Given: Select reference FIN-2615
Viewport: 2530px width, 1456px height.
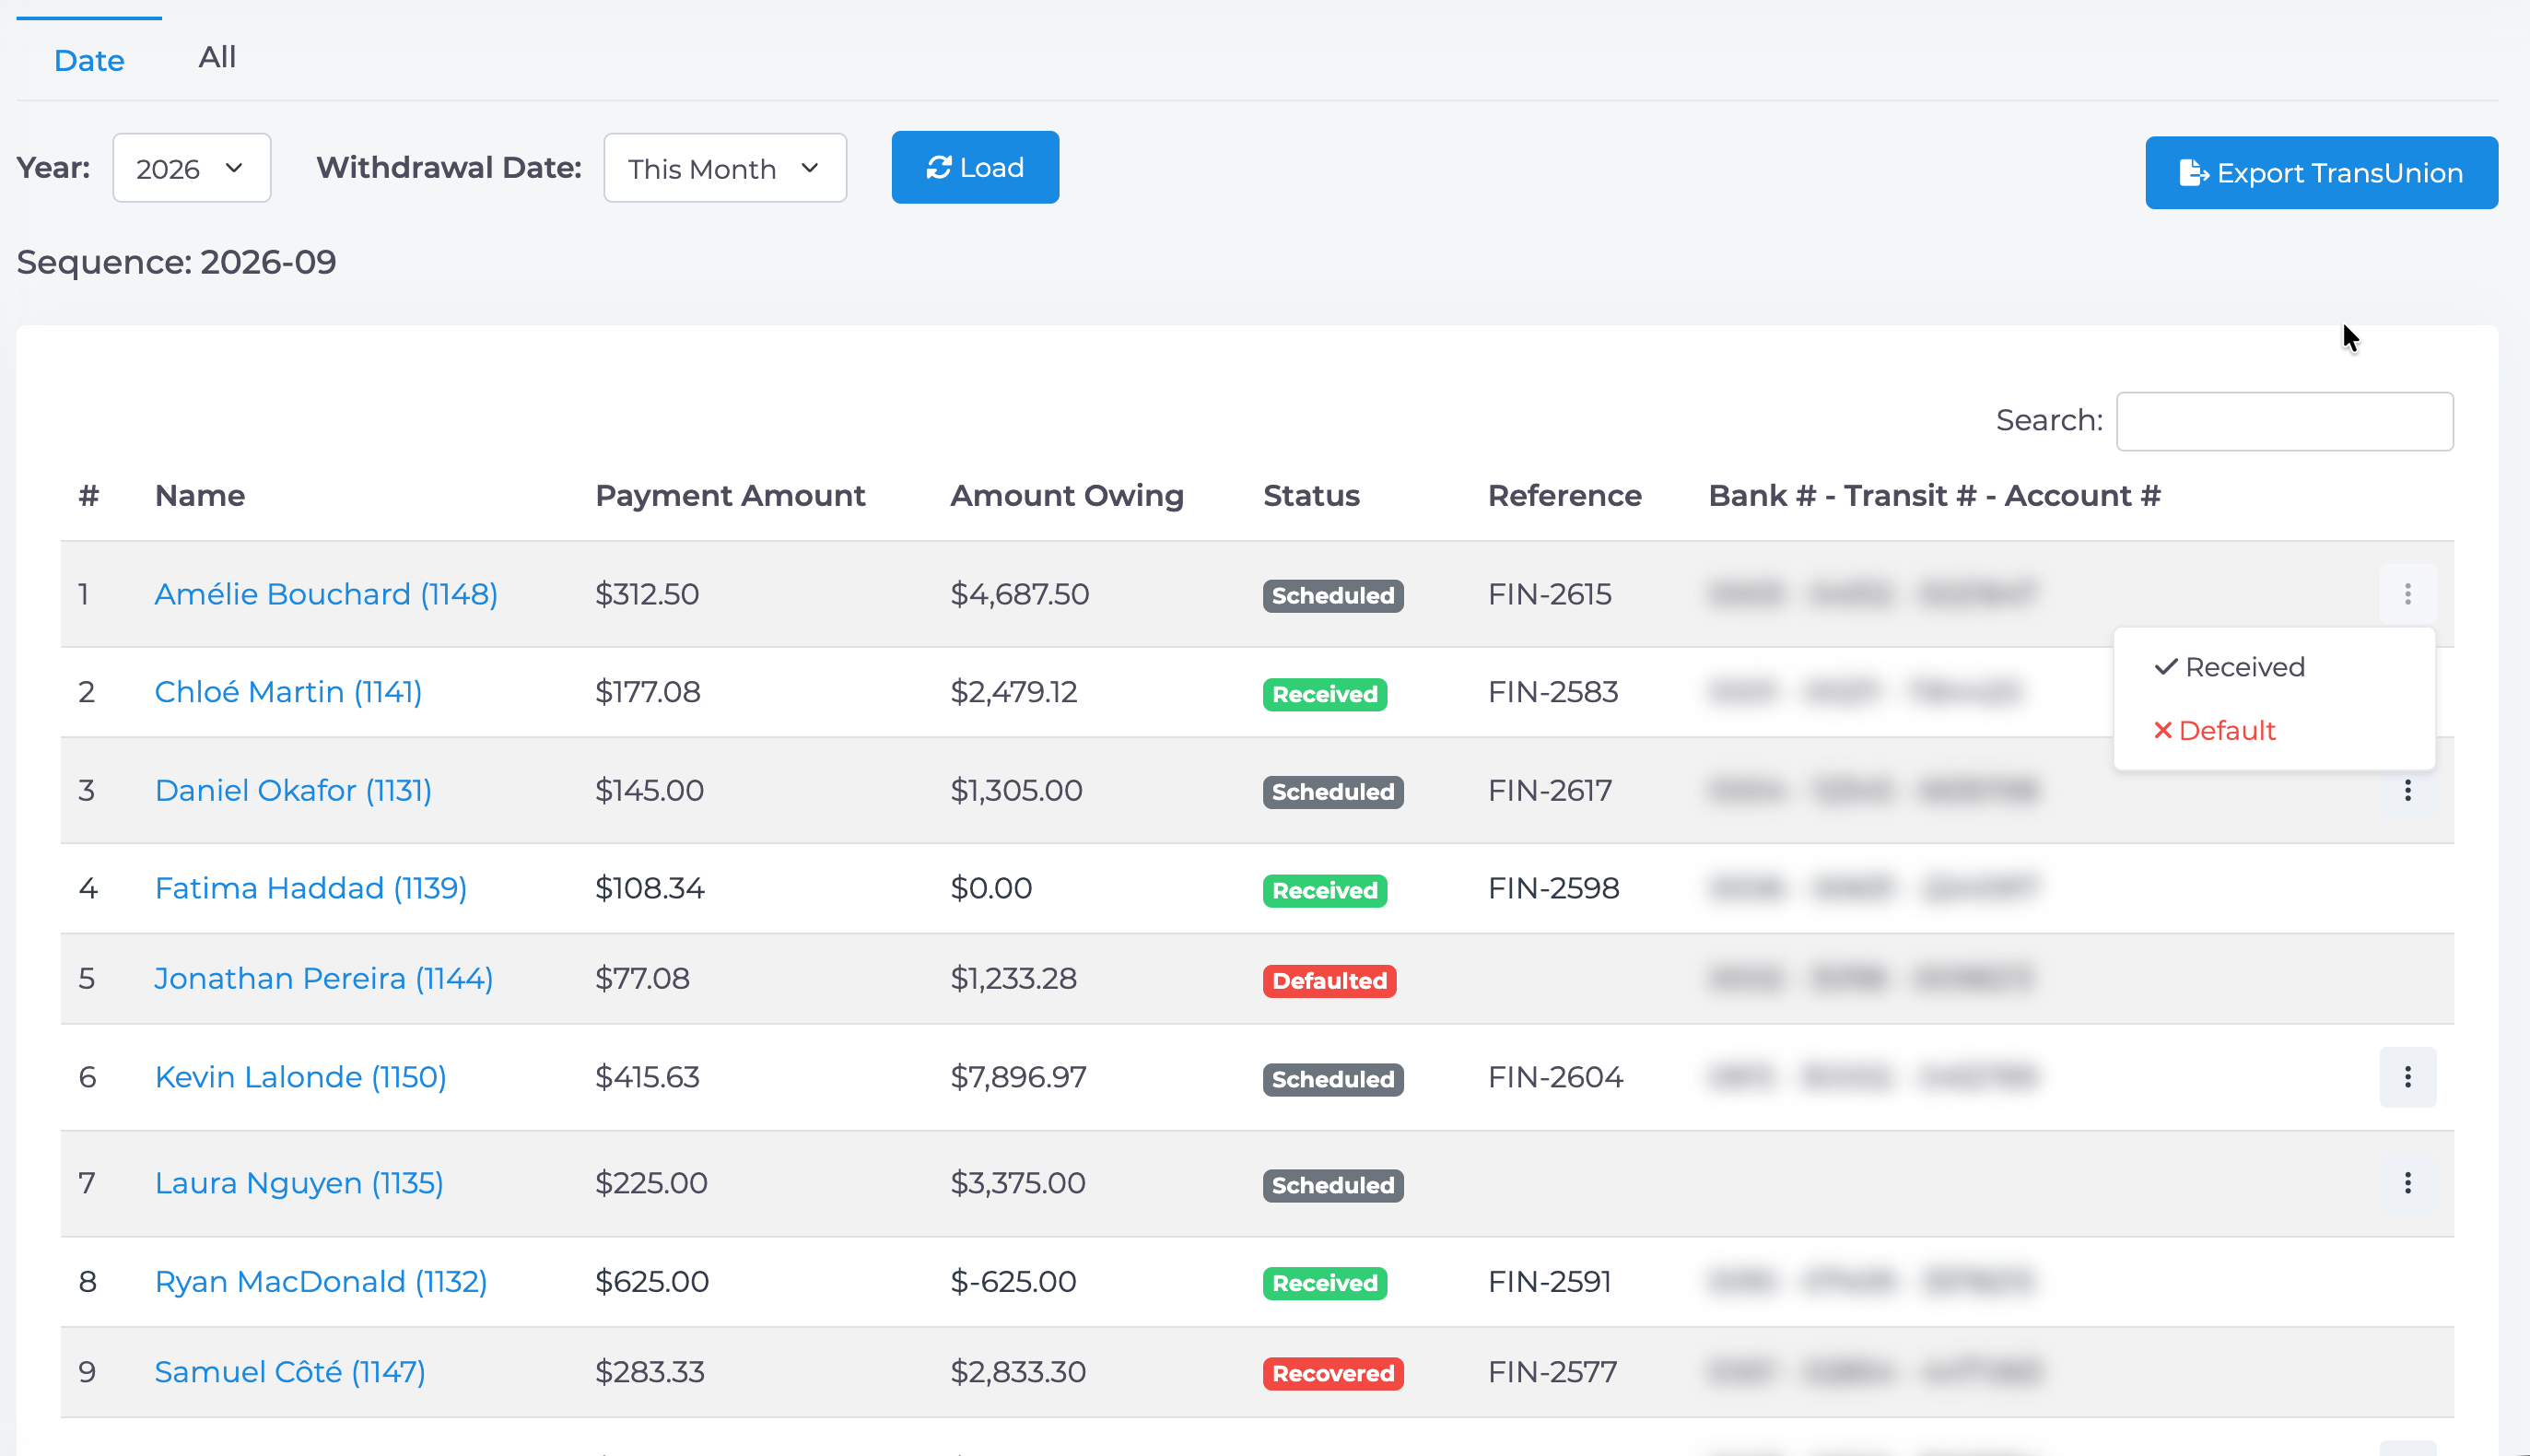Looking at the screenshot, I should click(x=1550, y=594).
